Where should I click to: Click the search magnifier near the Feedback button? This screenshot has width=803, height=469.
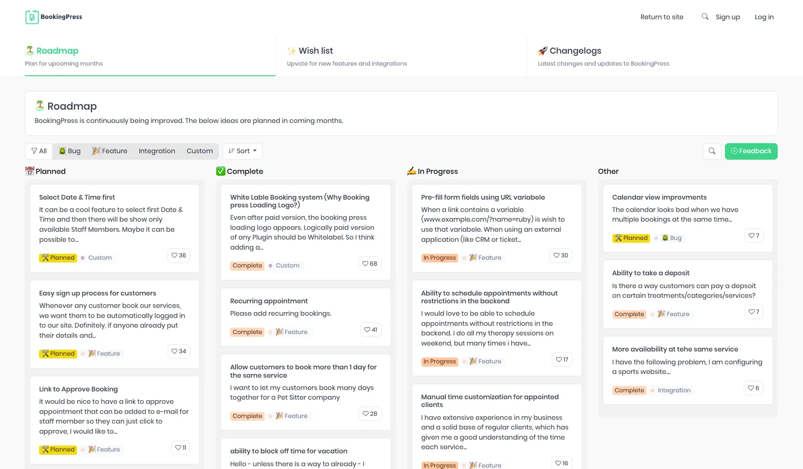pos(712,151)
